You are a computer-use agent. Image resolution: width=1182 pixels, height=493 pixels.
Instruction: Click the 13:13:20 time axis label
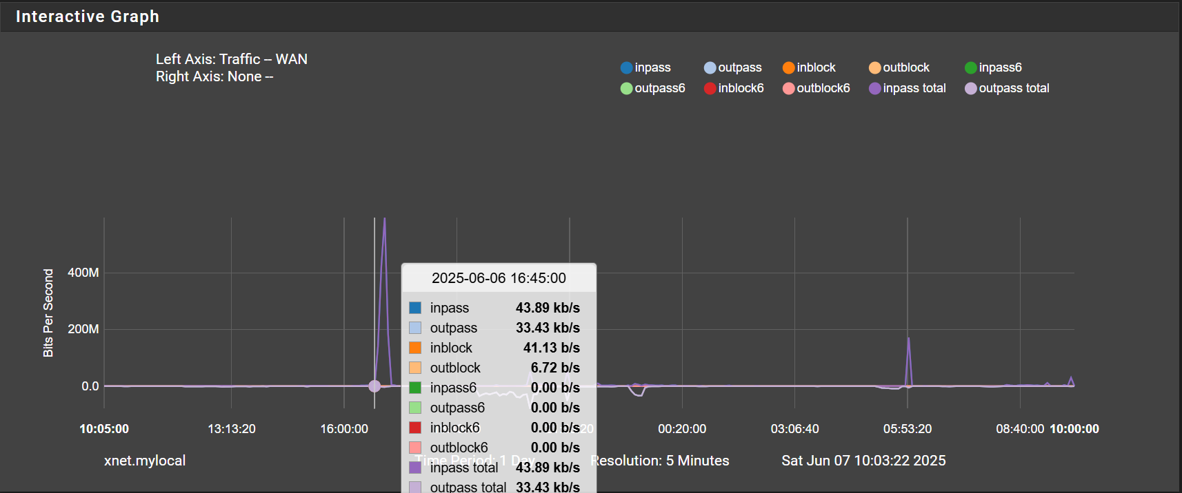232,429
